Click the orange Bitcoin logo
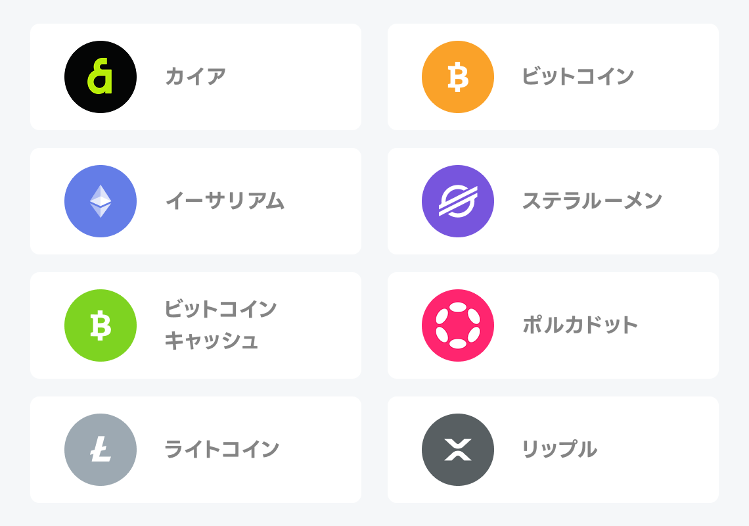The width and height of the screenshot is (749, 526). coord(457,76)
